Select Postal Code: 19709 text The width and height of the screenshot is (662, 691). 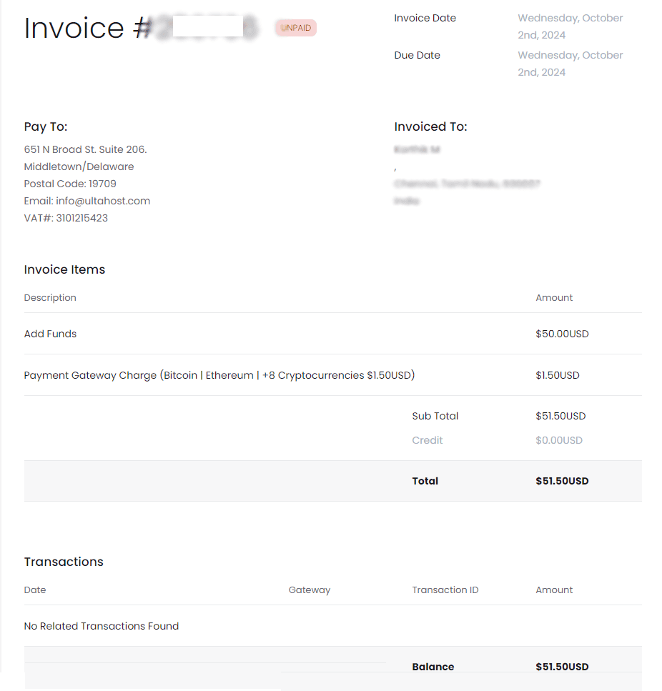coord(70,184)
